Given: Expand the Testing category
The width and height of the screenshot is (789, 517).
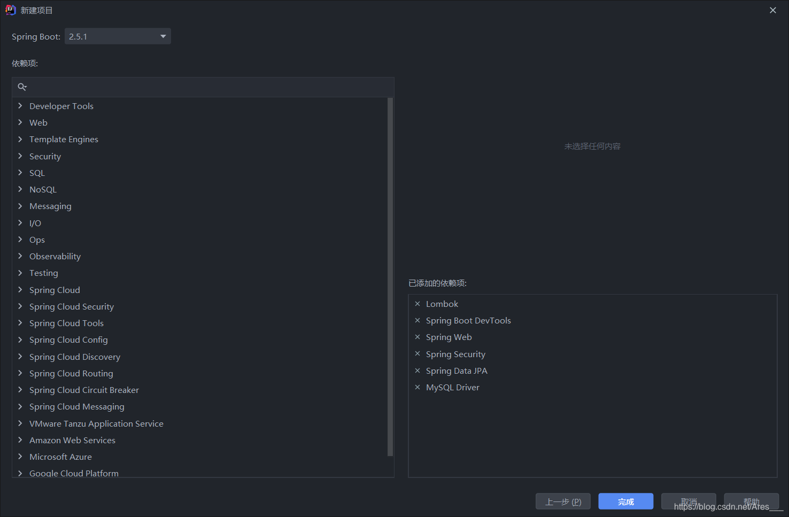Looking at the screenshot, I should 20,273.
